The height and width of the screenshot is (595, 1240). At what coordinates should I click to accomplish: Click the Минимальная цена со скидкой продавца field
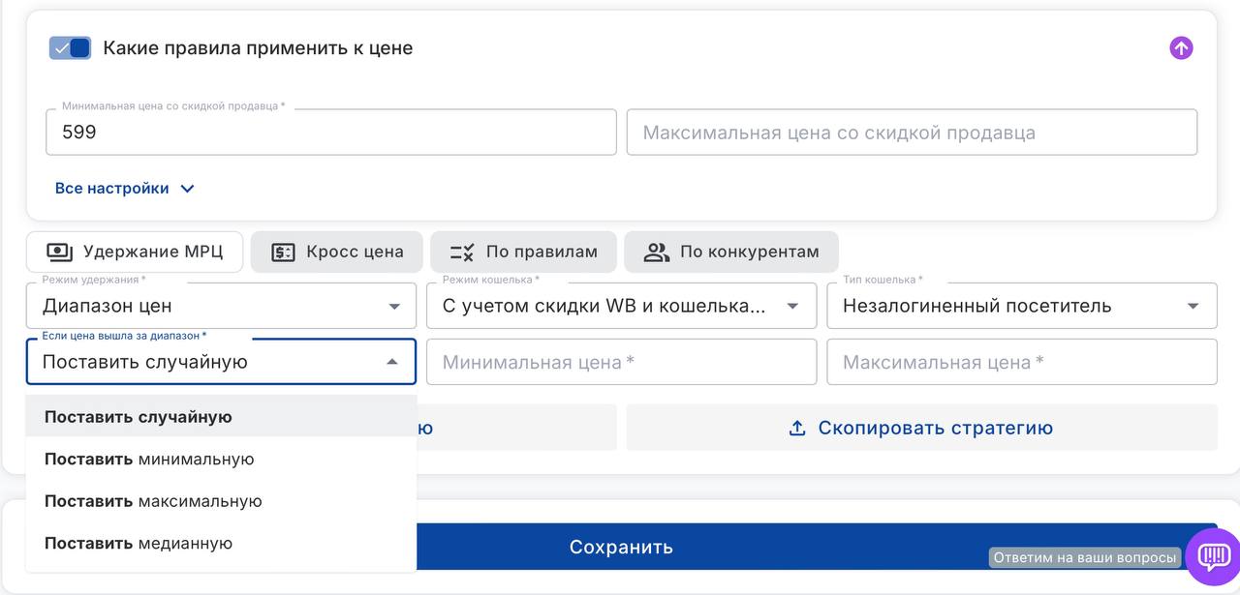(x=330, y=133)
